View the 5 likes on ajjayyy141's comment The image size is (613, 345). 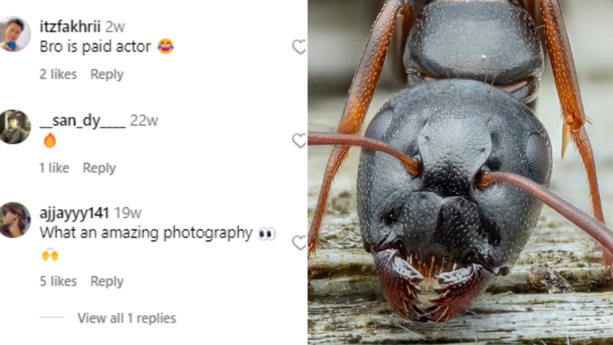pos(59,281)
